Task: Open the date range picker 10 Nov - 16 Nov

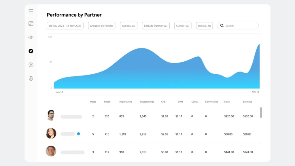Action: (x=65, y=25)
